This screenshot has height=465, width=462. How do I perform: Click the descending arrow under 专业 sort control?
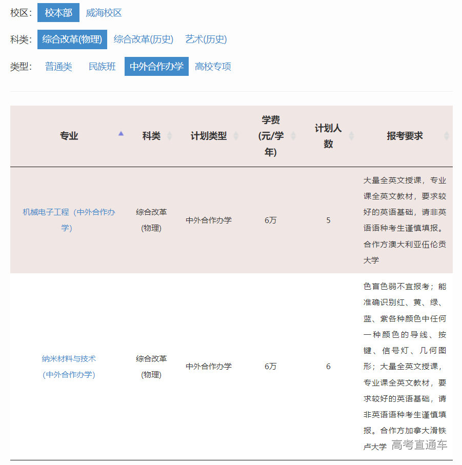pos(121,138)
